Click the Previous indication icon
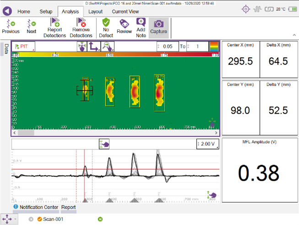Image resolution: width=299 pixels, height=225 pixels. click(x=11, y=26)
